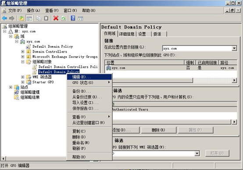Image resolution: width=243 pixels, height=170 pixels.
Task: Open the WMI 筛选器 dropdown arrow
Action: coord(197,153)
